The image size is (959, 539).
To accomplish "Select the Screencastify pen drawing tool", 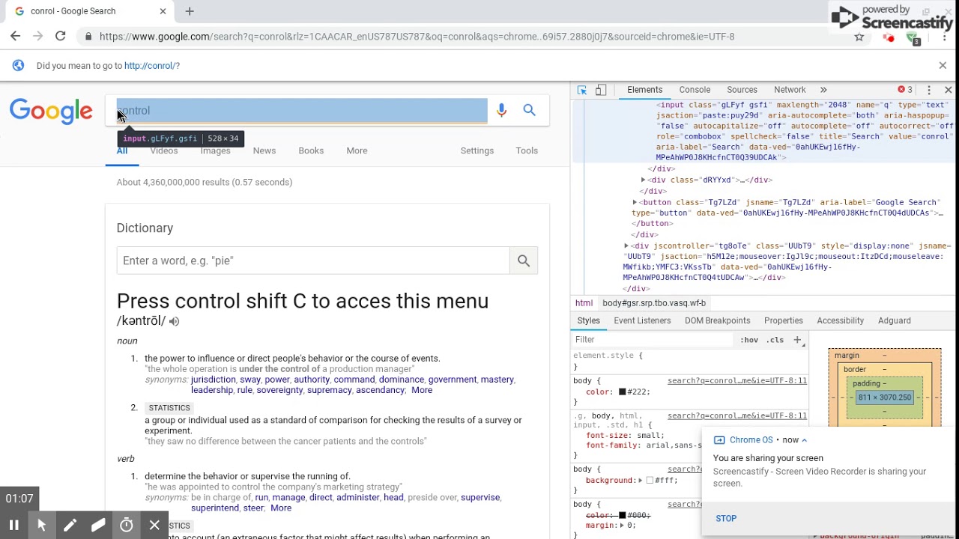I will [x=70, y=526].
